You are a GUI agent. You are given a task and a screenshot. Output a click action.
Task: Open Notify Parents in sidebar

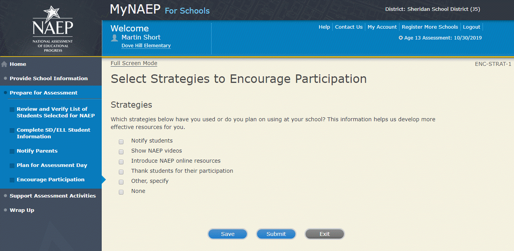click(37, 151)
